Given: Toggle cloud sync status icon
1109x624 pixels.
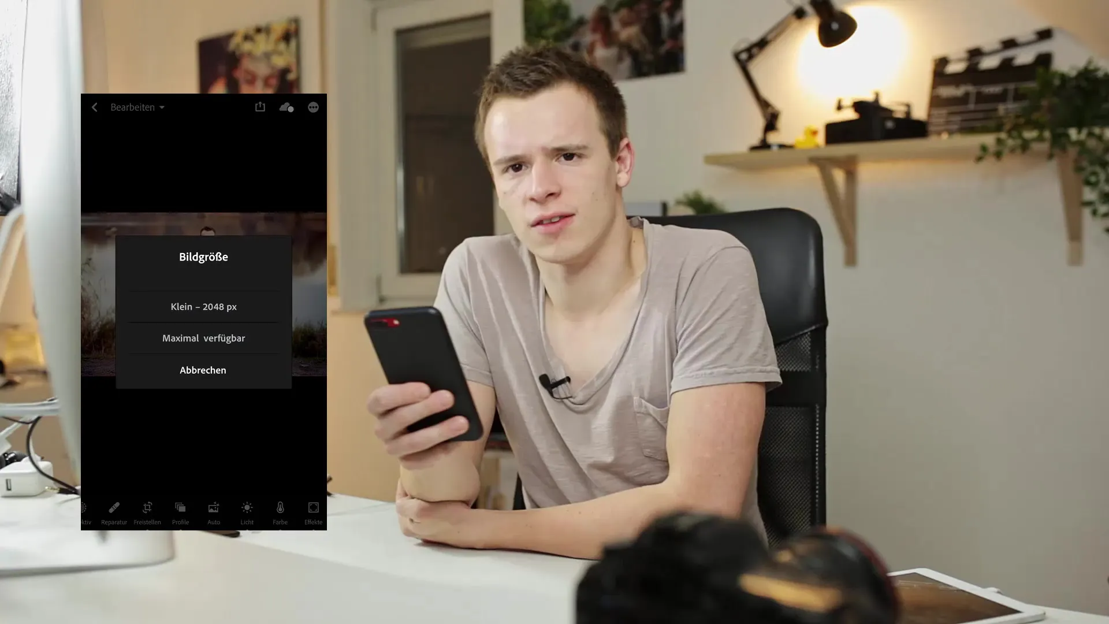Looking at the screenshot, I should click(x=287, y=107).
